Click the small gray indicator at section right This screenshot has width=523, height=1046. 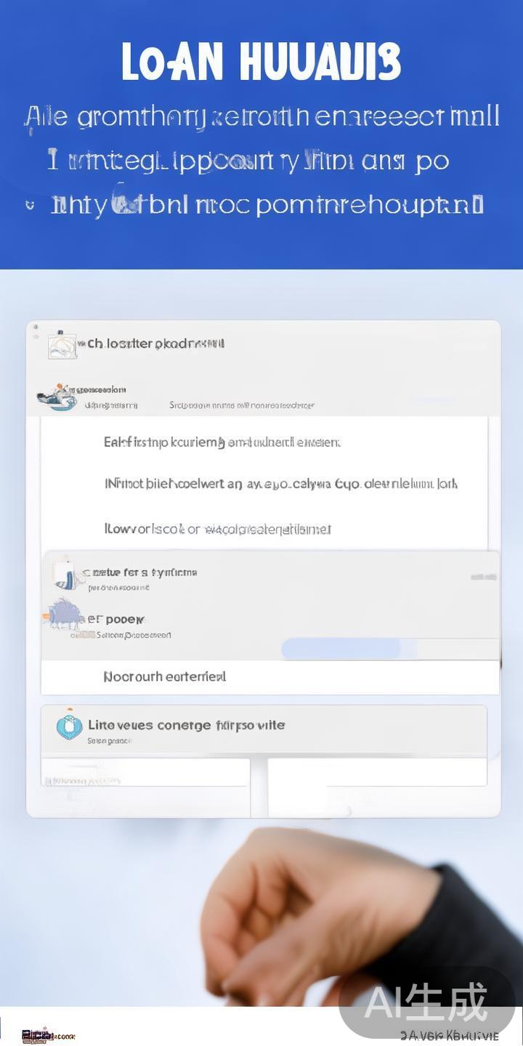(483, 577)
